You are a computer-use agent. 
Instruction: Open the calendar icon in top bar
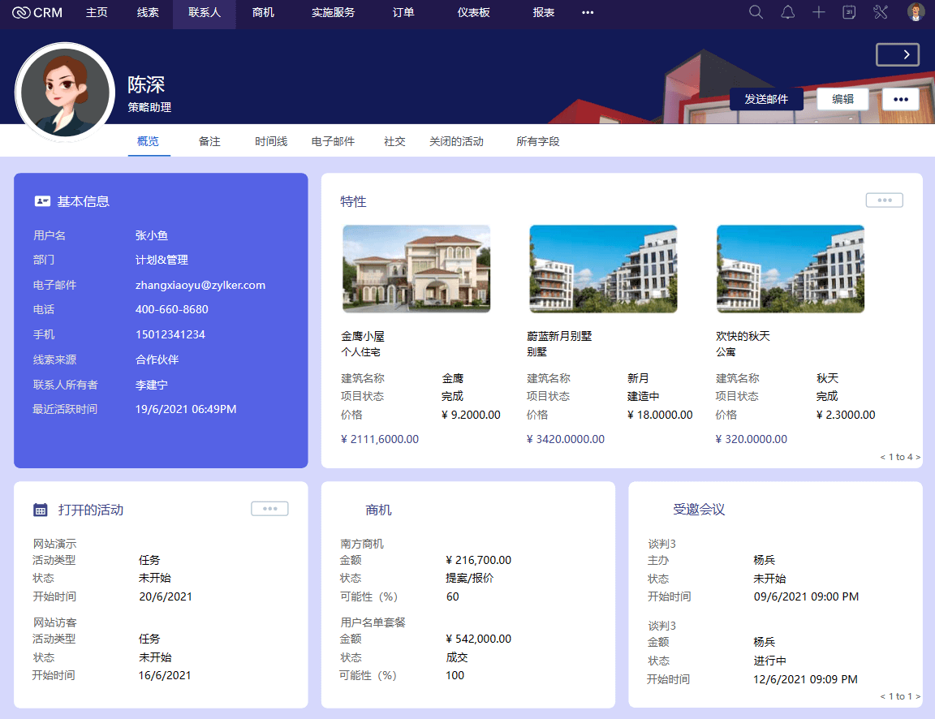(x=849, y=12)
